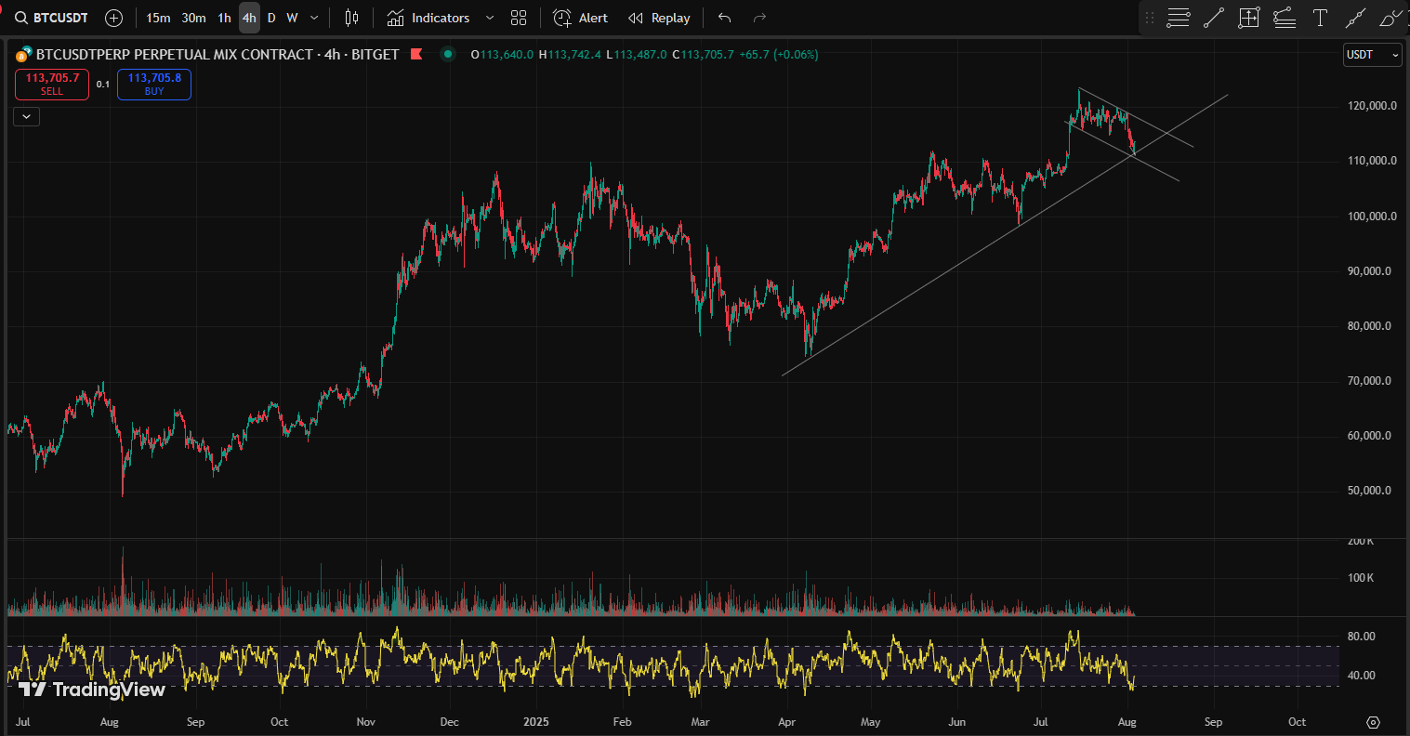
Task: Open the candlestick chart style menu
Action: pos(351,18)
